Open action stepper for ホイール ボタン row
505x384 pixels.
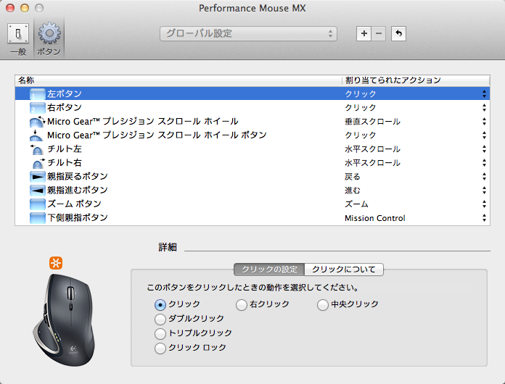coord(484,135)
